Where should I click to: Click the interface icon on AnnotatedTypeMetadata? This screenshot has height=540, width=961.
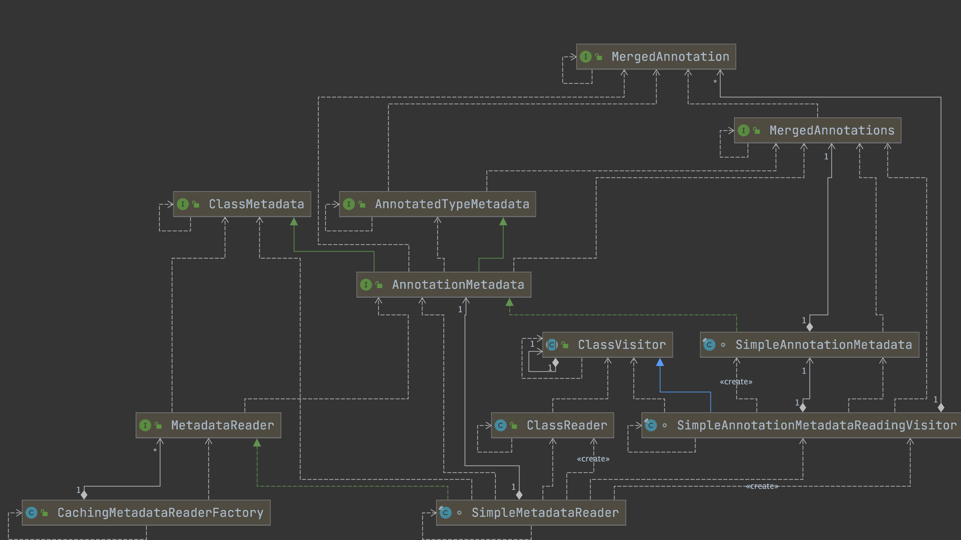349,204
